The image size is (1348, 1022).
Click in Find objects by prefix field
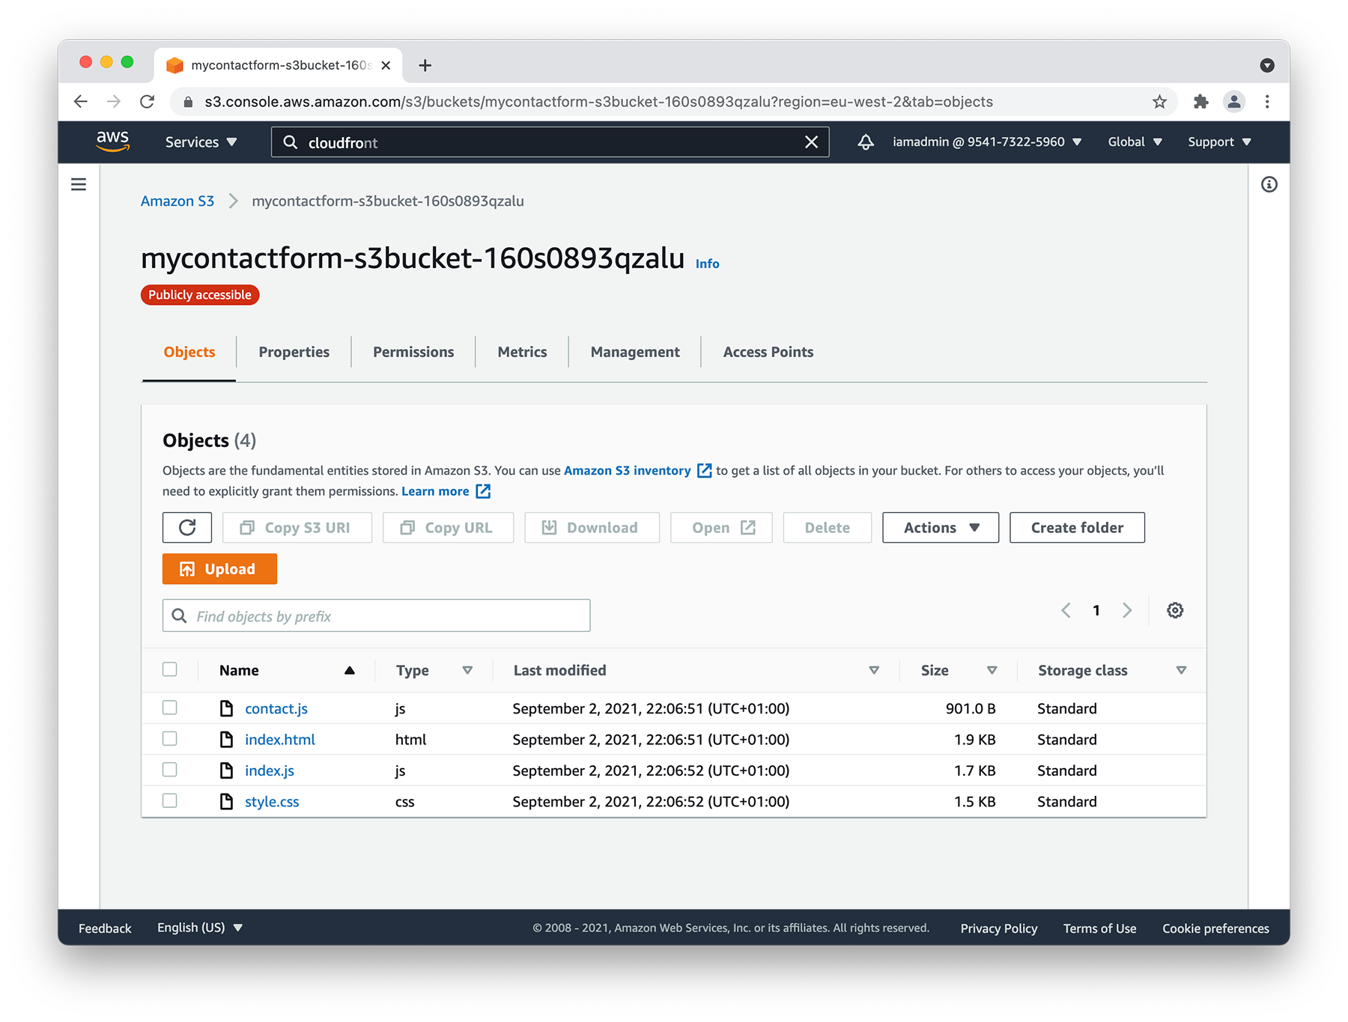[376, 615]
